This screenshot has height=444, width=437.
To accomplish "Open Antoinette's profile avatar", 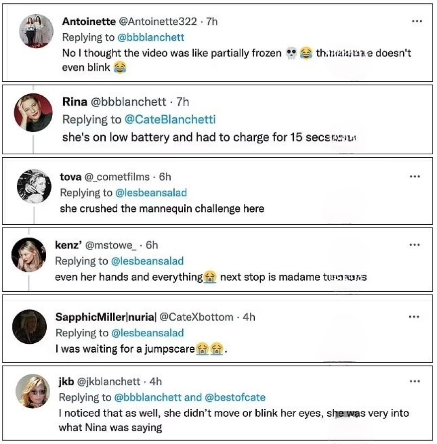I will 36,31.
